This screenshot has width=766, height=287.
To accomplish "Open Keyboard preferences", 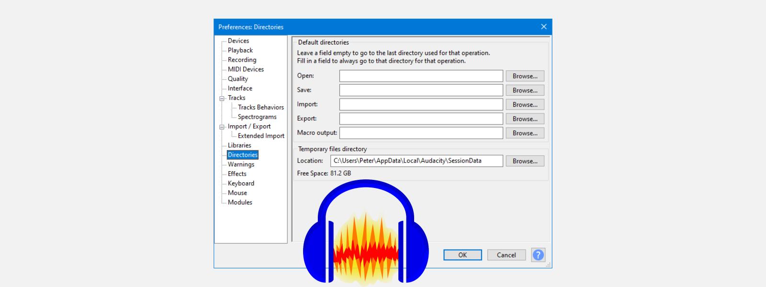I will pos(241,184).
